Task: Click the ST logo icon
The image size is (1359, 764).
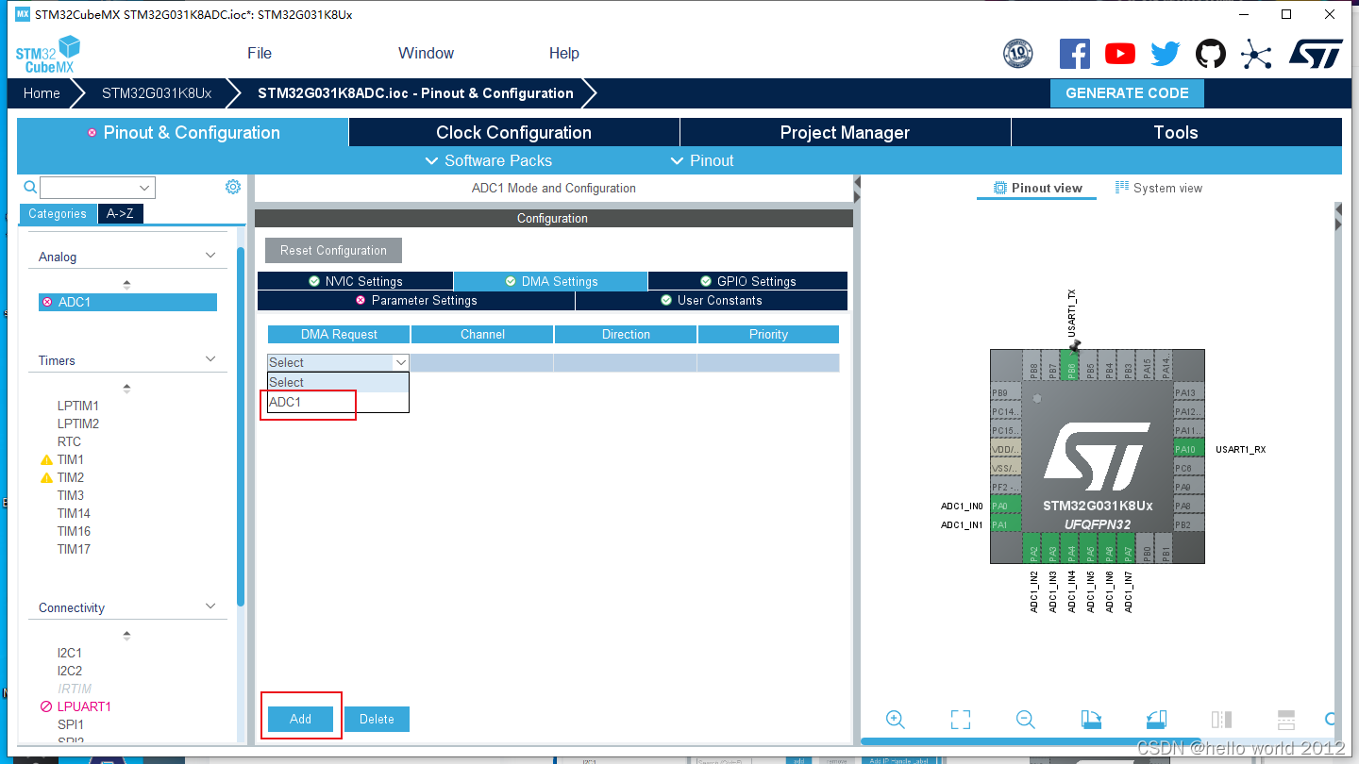Action: (x=1316, y=54)
